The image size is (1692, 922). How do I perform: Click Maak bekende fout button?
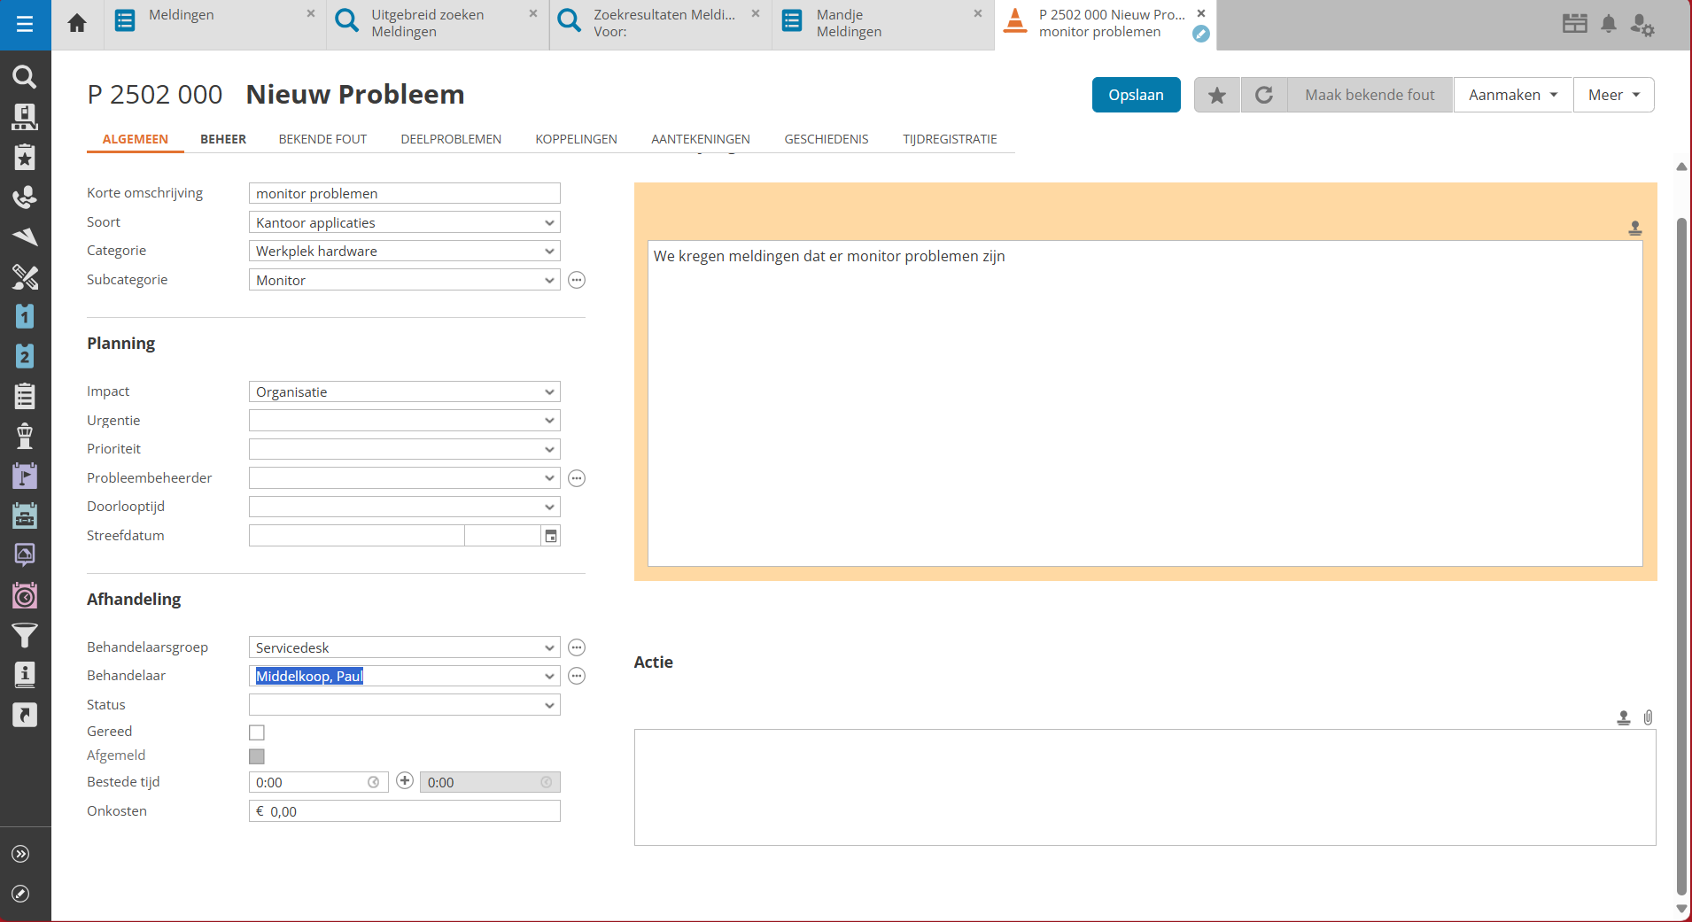pyautogui.click(x=1369, y=95)
